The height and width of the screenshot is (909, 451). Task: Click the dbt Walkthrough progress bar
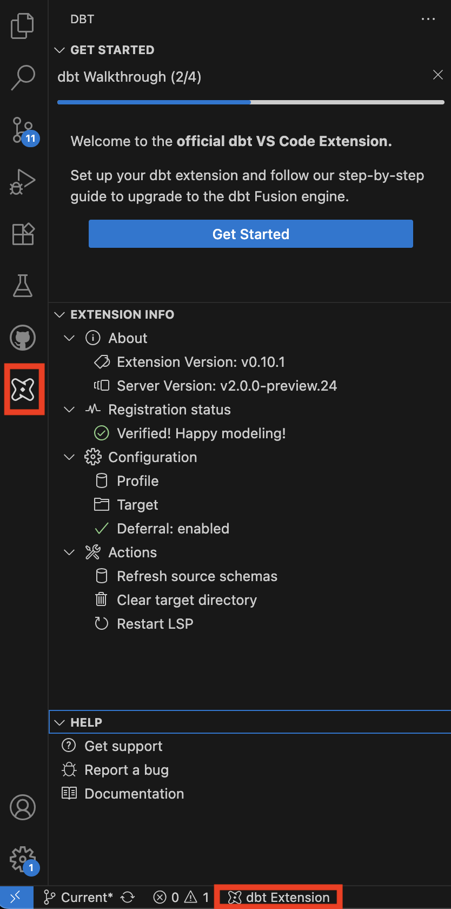[250, 102]
